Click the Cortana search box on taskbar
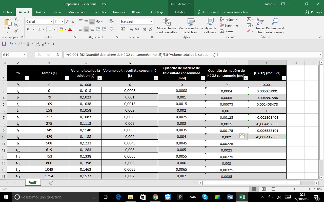The width and height of the screenshot is (324, 202). click(x=55, y=197)
